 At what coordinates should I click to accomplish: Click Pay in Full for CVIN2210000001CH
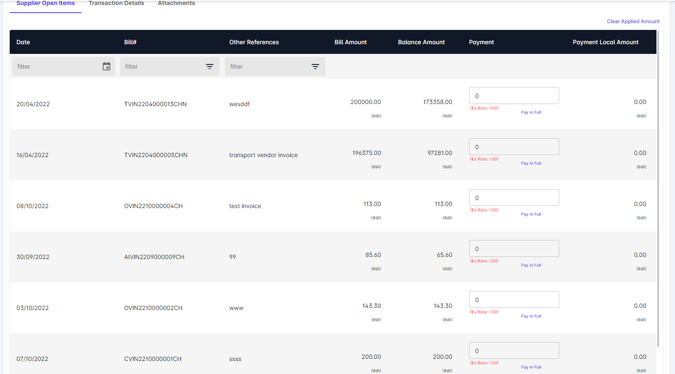coord(531,367)
